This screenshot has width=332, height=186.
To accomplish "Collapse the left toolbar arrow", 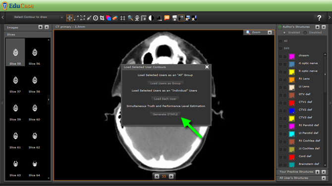I will click(x=2, y=17).
